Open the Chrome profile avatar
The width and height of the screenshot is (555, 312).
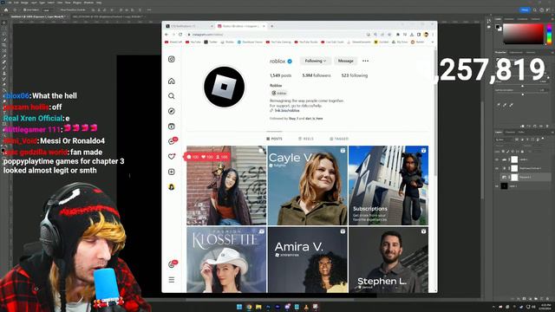pyautogui.click(x=426, y=35)
